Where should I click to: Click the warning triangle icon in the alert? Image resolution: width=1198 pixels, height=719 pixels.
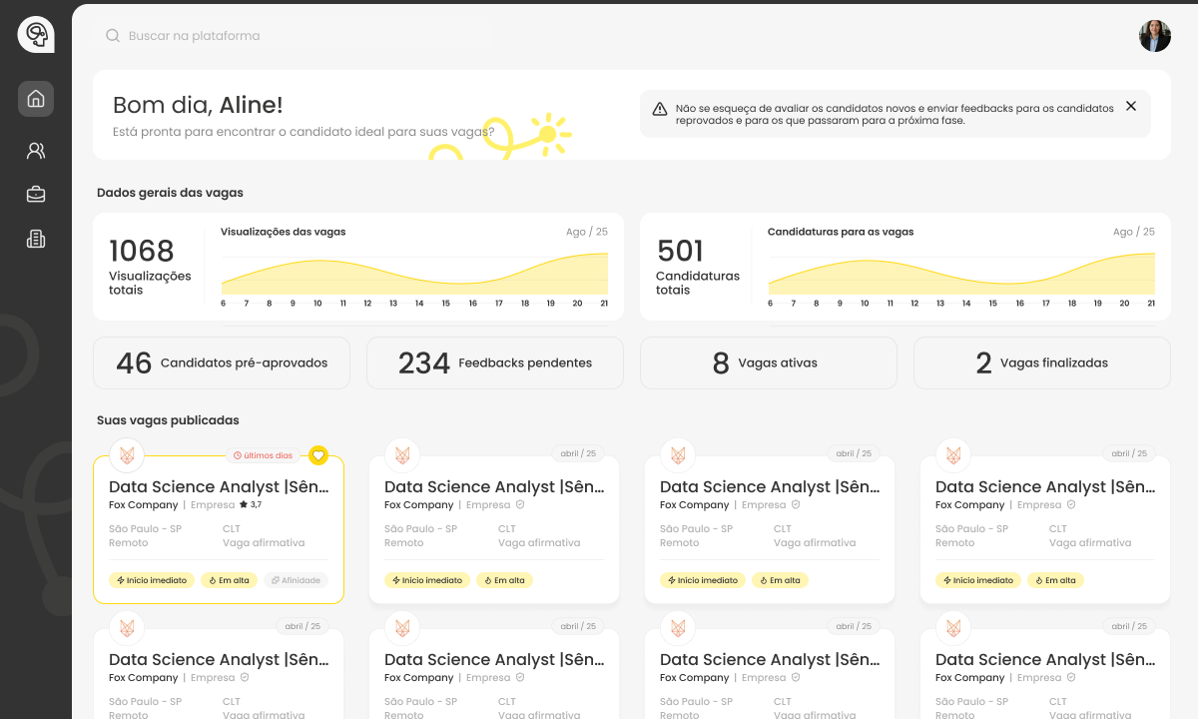coord(660,109)
